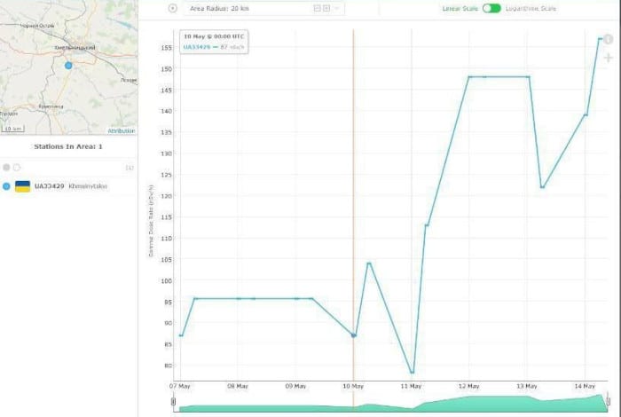Click the dropdown arrow in Area Radius box
The width and height of the screenshot is (621, 417).
pos(337,8)
